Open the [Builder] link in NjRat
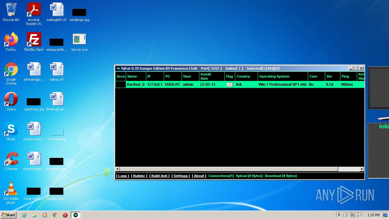The width and height of the screenshot is (389, 219). [139, 176]
